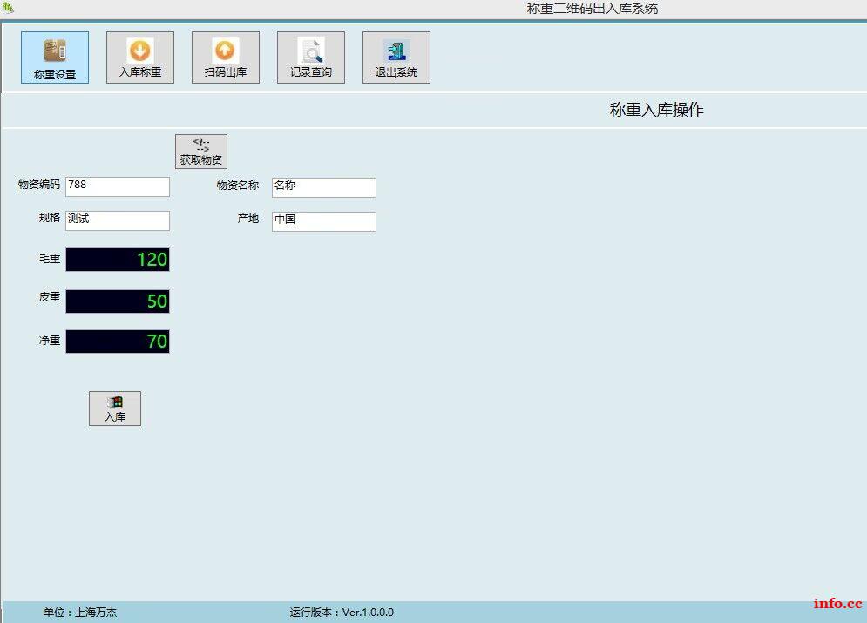This screenshot has height=623, width=867.
Task: Click the 退出系统 exit system button
Action: click(396, 58)
